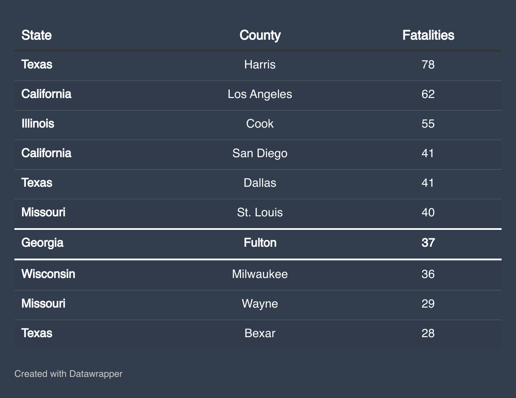This screenshot has width=516, height=398.
Task: Select the highlighted fatalities value 37
Action: point(428,243)
